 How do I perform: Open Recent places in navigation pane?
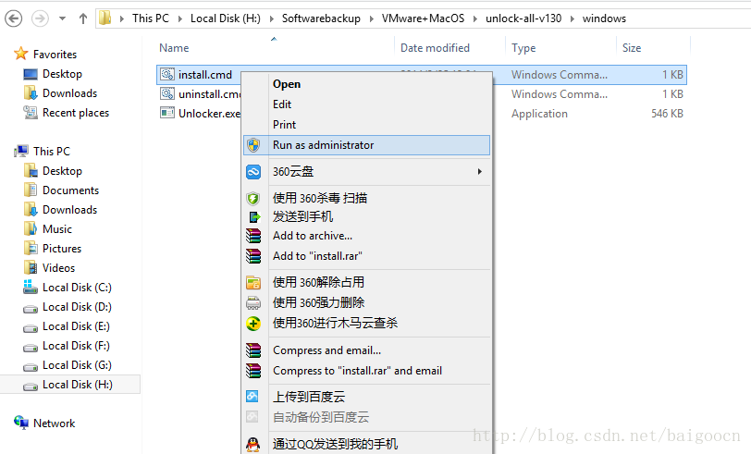click(x=76, y=113)
